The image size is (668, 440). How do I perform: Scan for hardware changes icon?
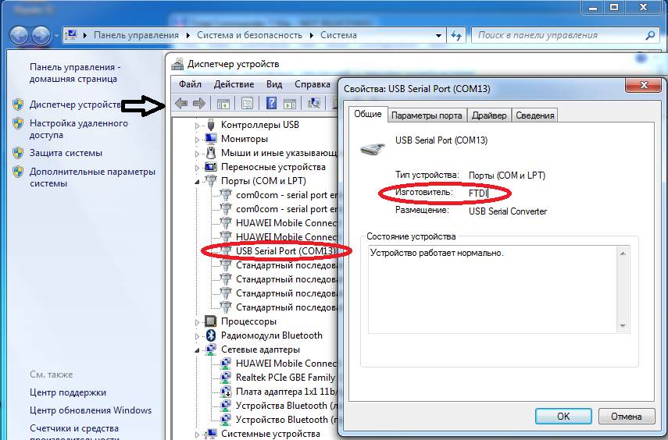tap(314, 103)
